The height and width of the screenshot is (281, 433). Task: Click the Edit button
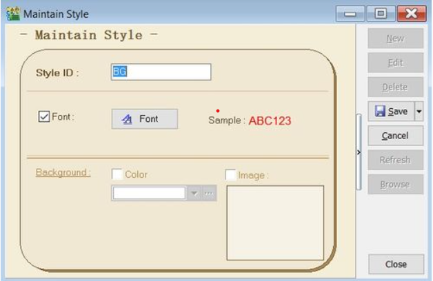click(395, 63)
